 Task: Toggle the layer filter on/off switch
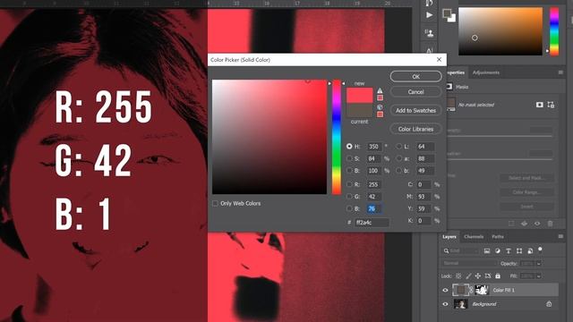tap(540, 250)
